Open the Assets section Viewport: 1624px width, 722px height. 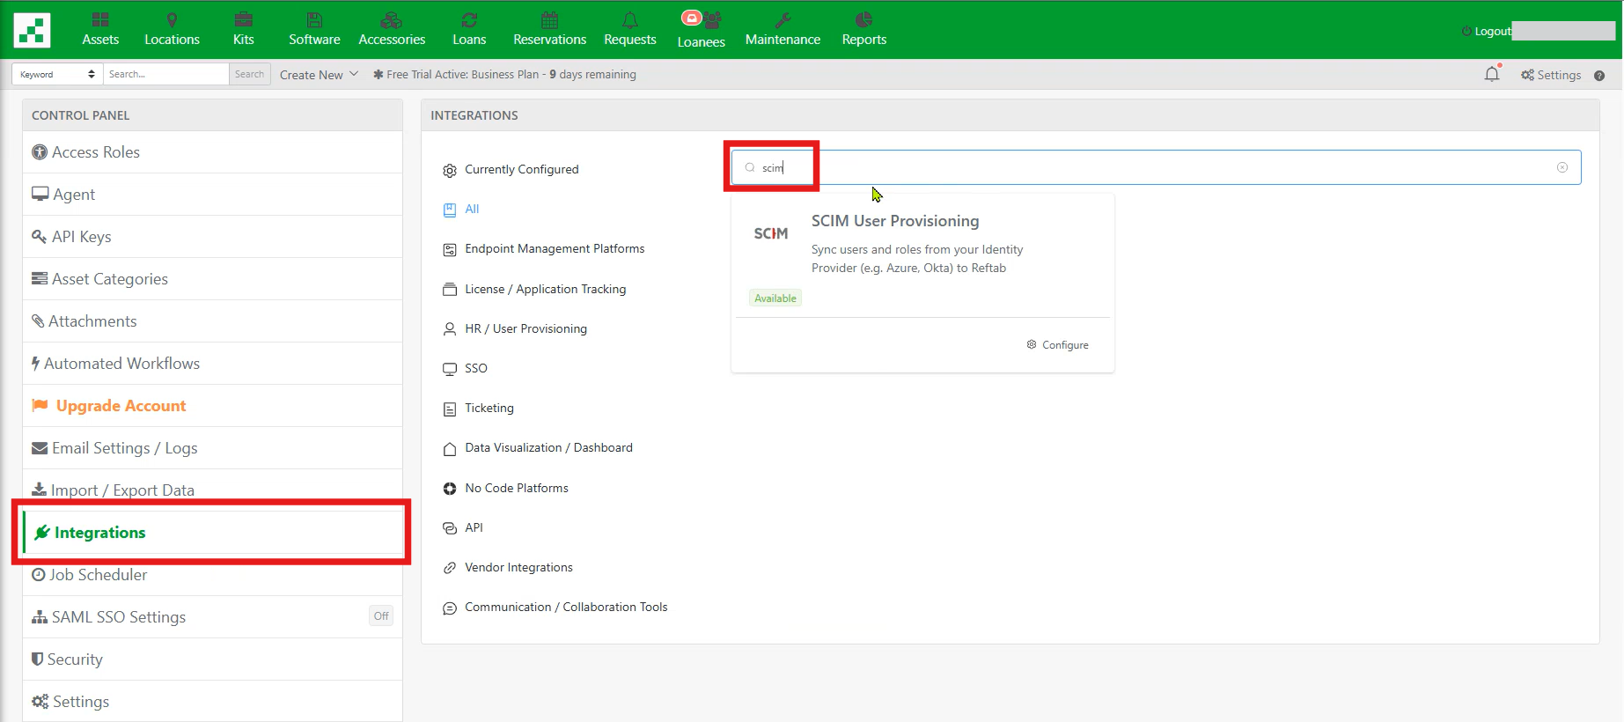pyautogui.click(x=100, y=30)
